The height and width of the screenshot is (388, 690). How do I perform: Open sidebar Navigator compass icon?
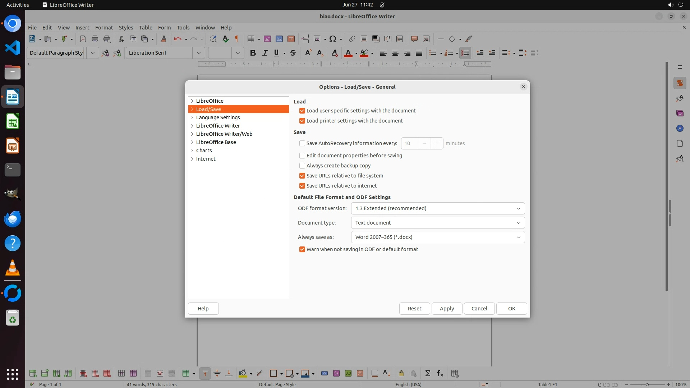click(x=680, y=128)
